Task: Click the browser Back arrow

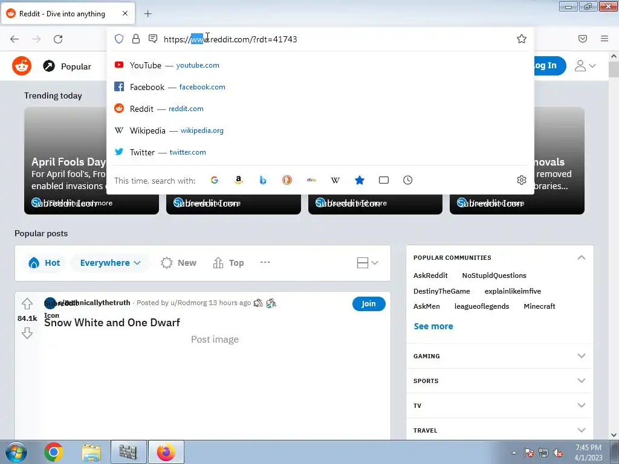Action: pyautogui.click(x=15, y=39)
